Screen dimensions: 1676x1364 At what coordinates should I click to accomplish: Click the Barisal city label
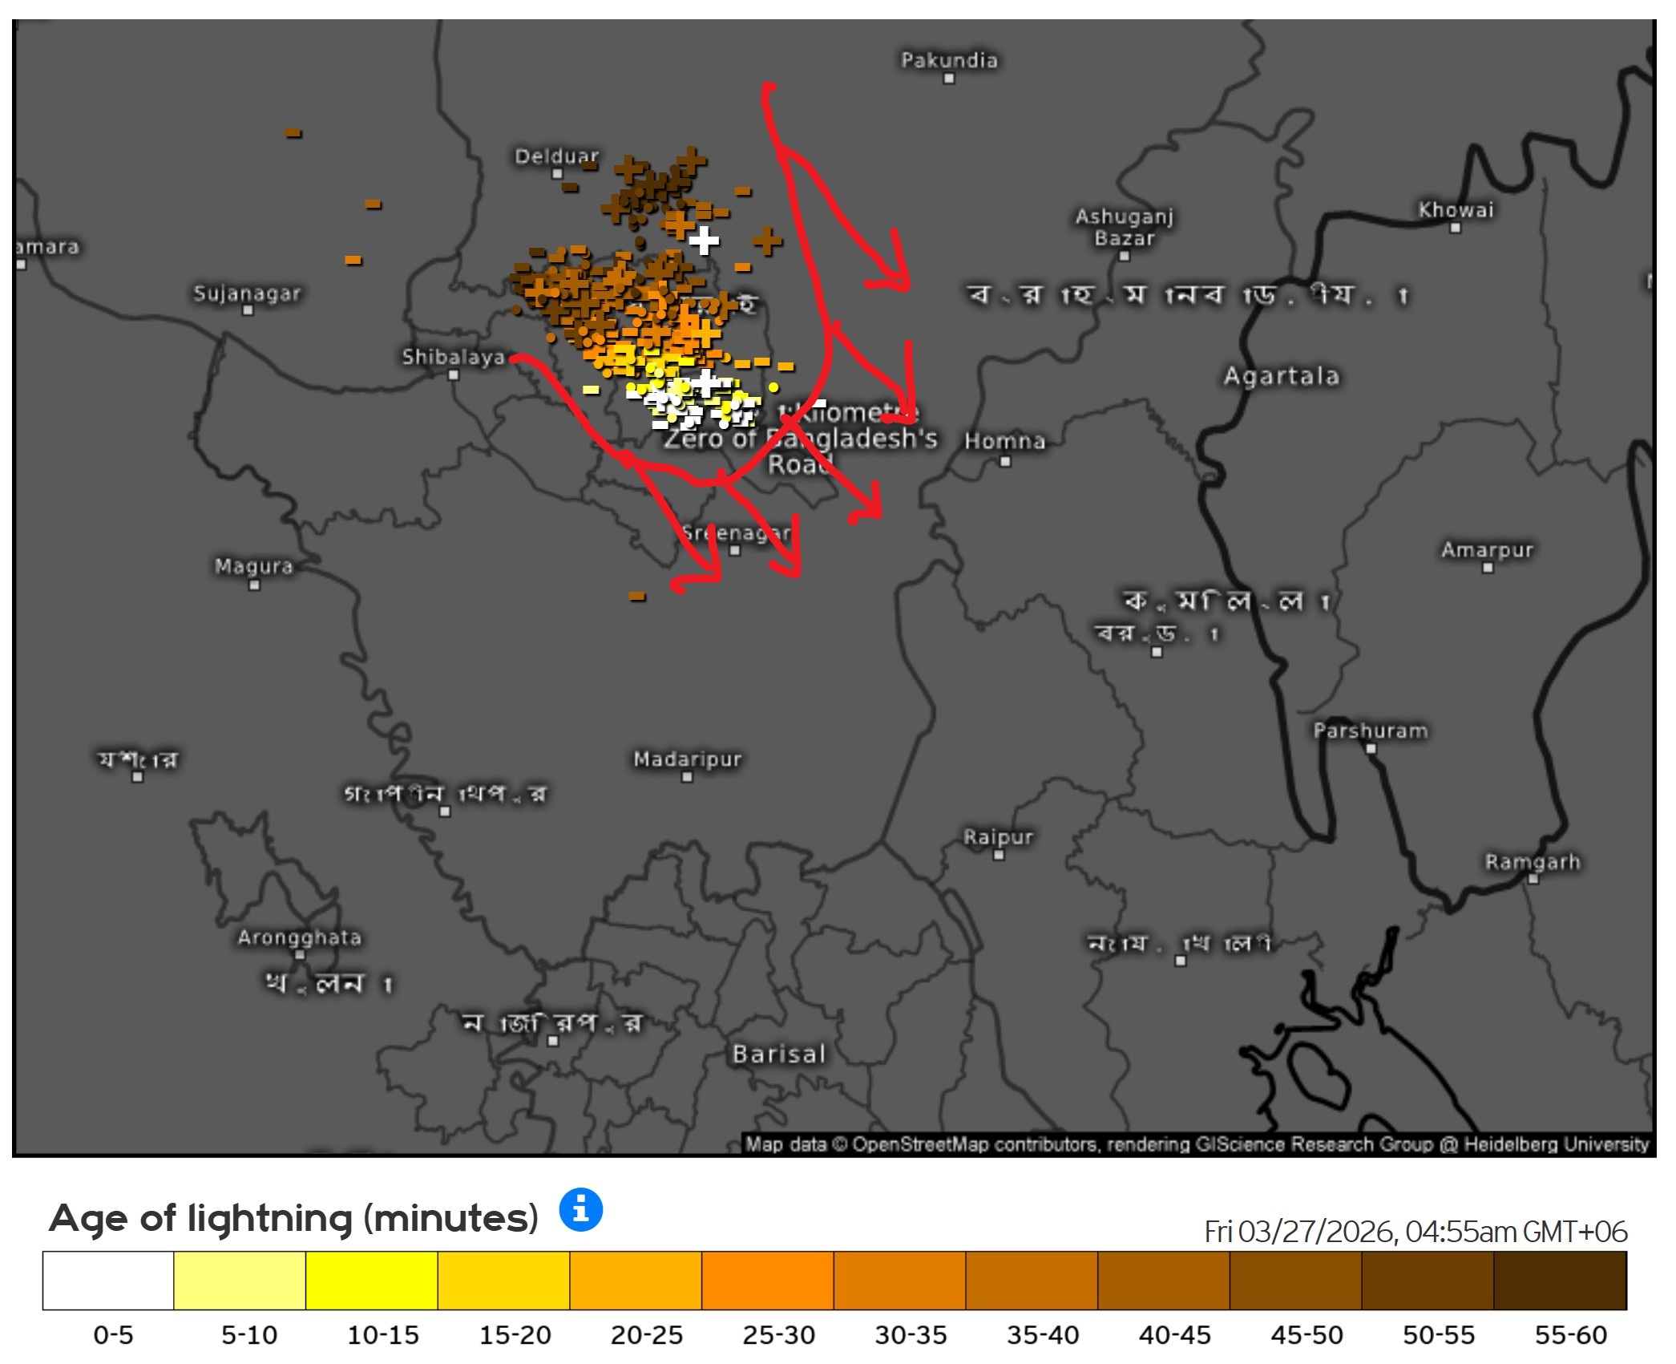pyautogui.click(x=779, y=1054)
